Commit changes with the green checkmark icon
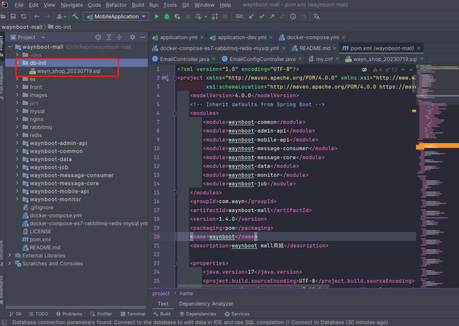The image size is (459, 326). (x=262, y=17)
